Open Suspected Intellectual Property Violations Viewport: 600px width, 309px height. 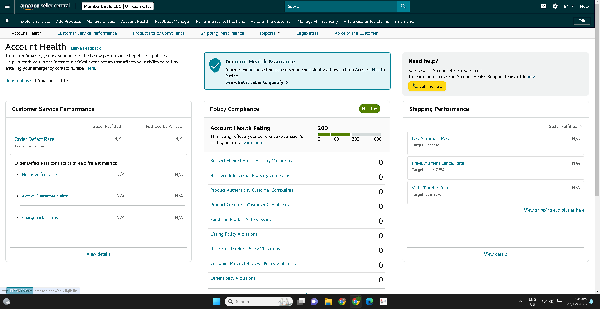(251, 161)
